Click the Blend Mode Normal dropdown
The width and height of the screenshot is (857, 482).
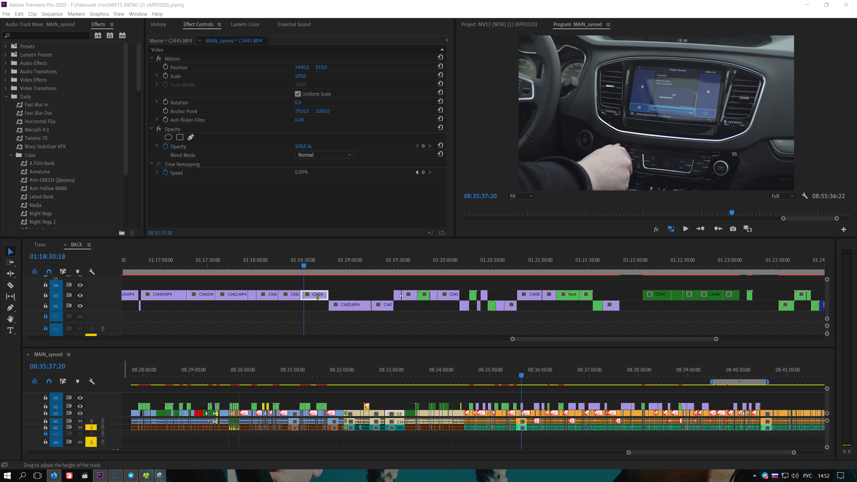pos(324,155)
